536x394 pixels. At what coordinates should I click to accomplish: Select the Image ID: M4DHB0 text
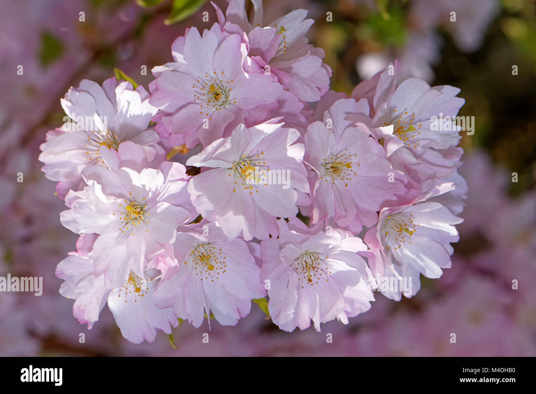[489, 371]
